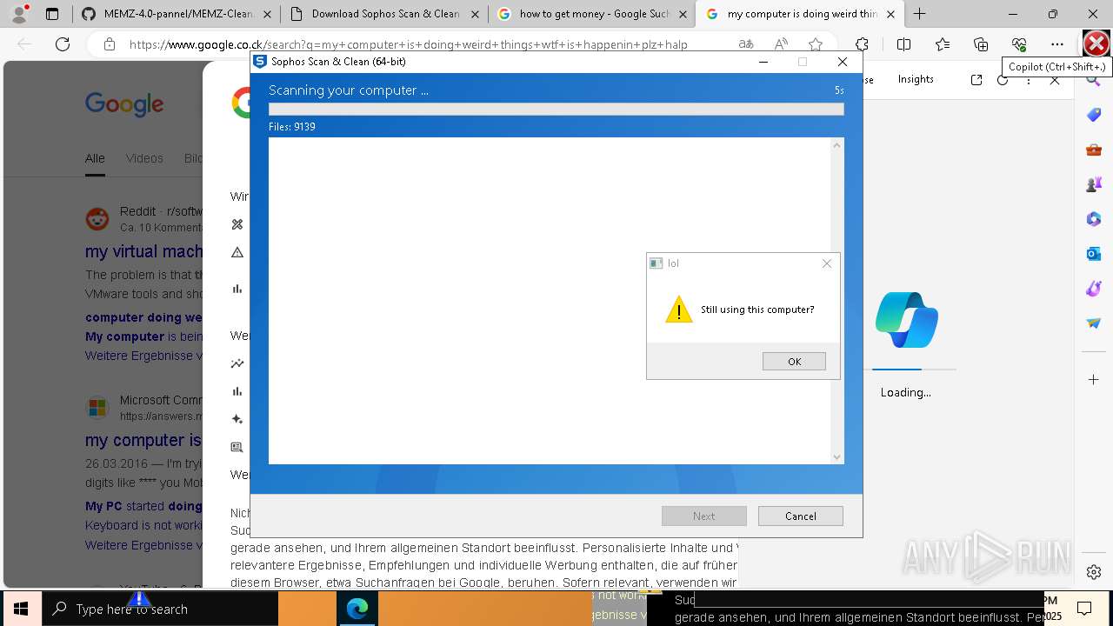The width and height of the screenshot is (1113, 626).
Task: Click 'Still using this computer?' message text
Action: click(757, 310)
